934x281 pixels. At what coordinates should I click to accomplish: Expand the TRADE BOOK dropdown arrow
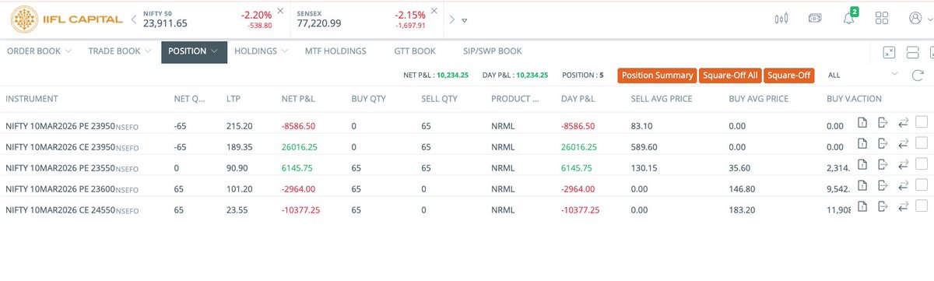tap(148, 51)
